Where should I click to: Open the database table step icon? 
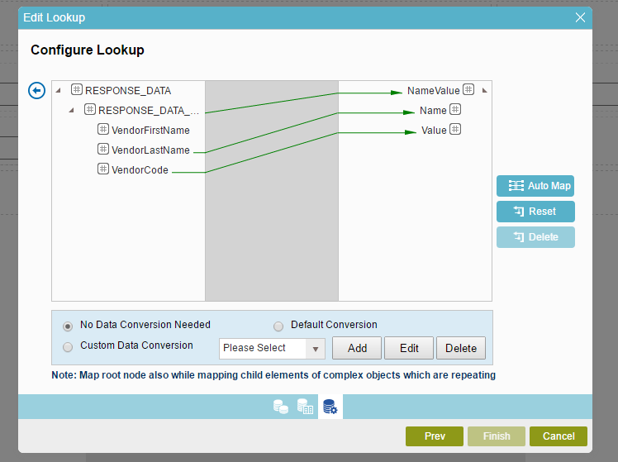point(305,407)
